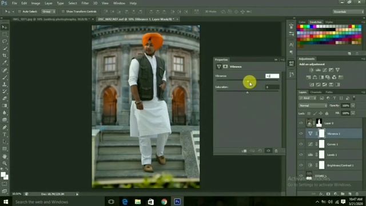Viewport: 366px width, 206px height.
Task: Open the status bar info arrow
Action: click(x=77, y=194)
